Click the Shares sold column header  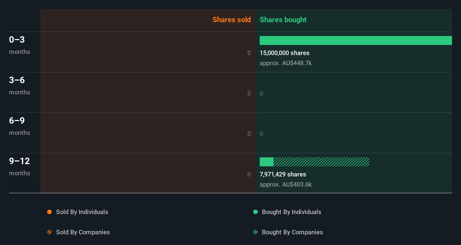point(232,20)
